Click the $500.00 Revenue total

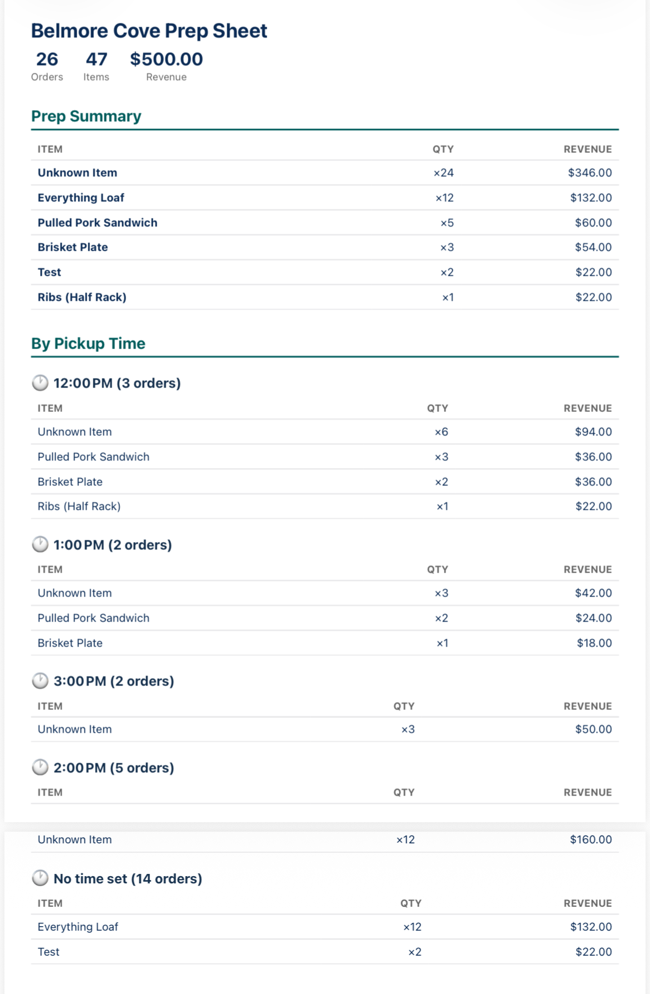pyautogui.click(x=166, y=59)
